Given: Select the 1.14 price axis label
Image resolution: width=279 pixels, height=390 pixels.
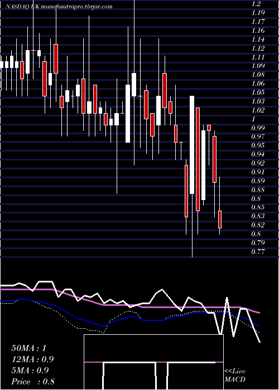Looking at the screenshot, I should click(x=258, y=40).
